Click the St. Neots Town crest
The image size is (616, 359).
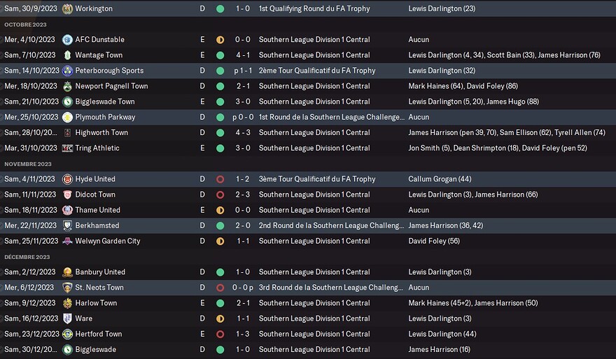pyautogui.click(x=67, y=288)
